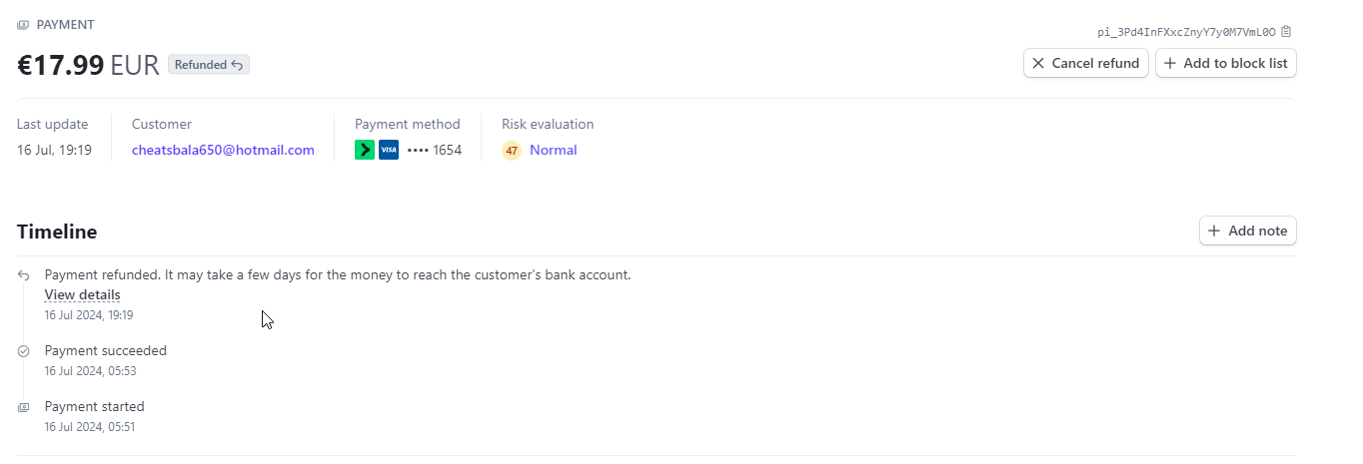Copy the payment ID using the clipboard icon
The image size is (1363, 464).
coord(1286,32)
